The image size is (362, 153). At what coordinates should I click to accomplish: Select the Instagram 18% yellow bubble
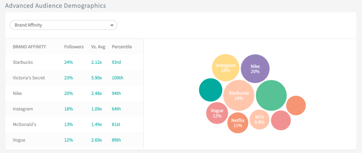[x=226, y=68]
